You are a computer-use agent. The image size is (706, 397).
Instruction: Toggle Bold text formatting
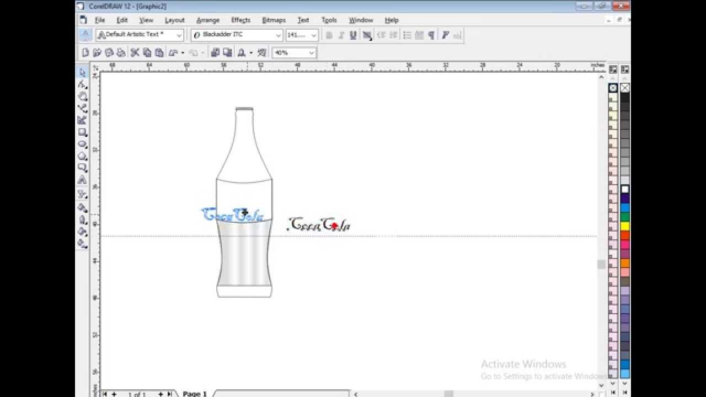click(329, 35)
